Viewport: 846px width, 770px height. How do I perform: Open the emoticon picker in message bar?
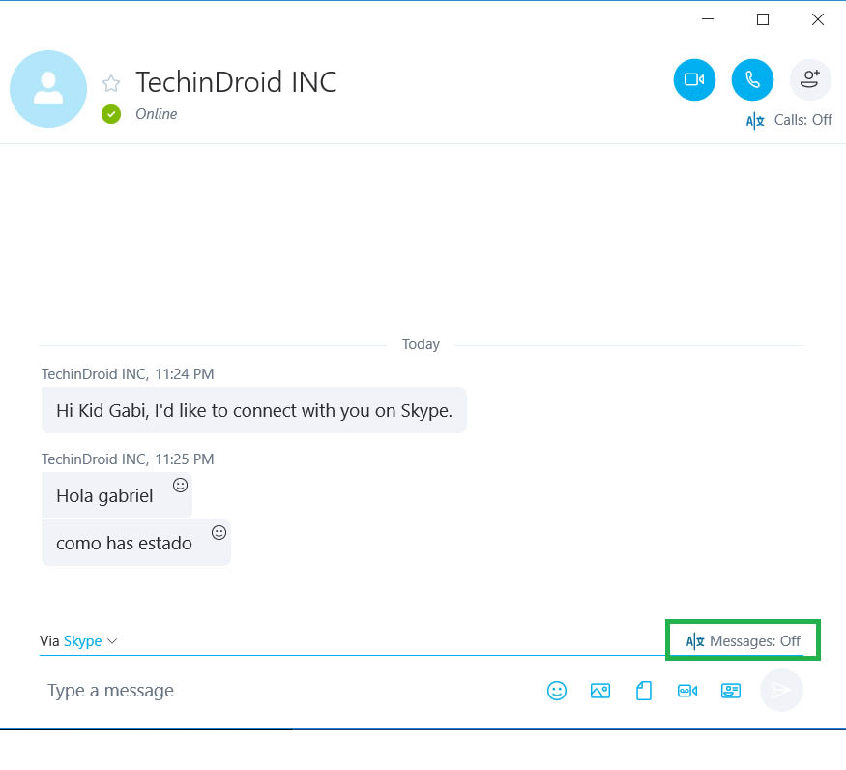coord(557,690)
